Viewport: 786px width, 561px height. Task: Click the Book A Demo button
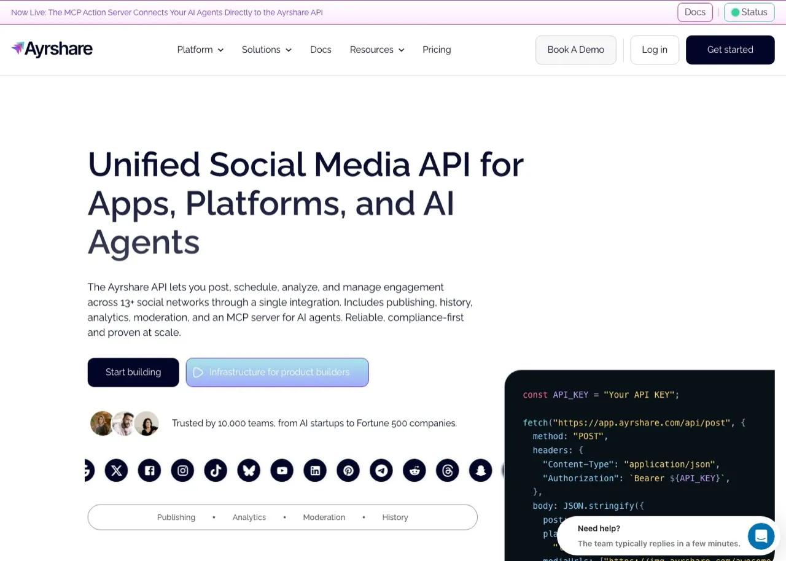(576, 50)
